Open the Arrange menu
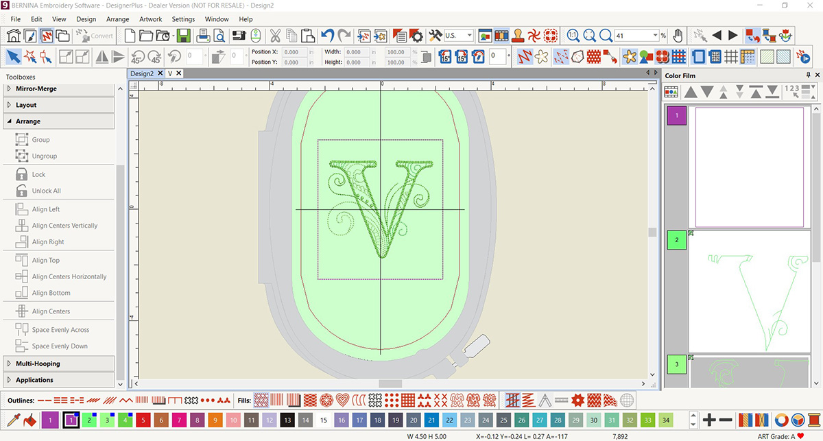 [118, 19]
